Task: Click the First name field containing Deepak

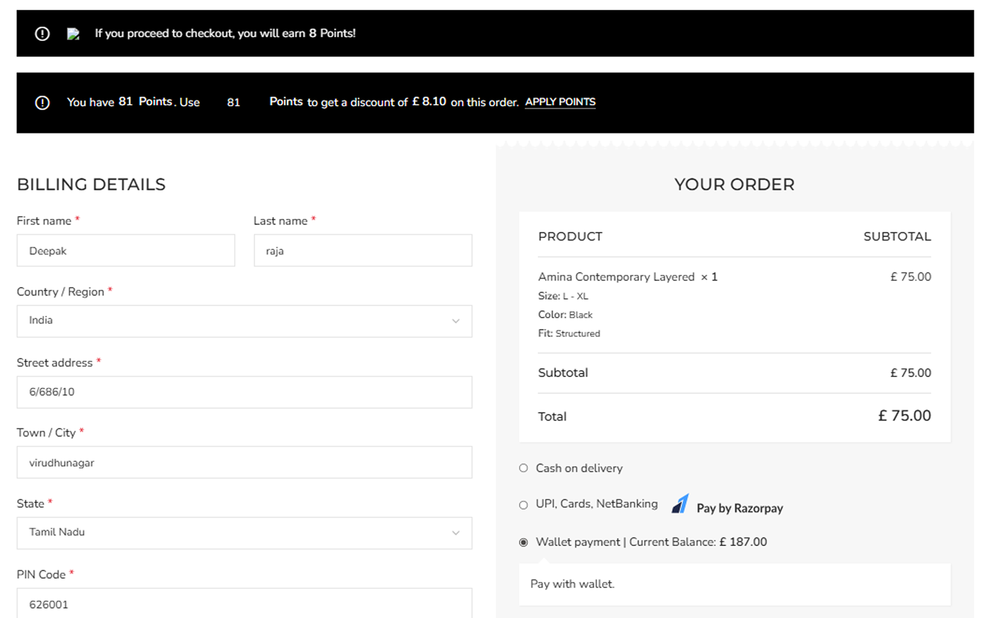Action: pos(125,251)
